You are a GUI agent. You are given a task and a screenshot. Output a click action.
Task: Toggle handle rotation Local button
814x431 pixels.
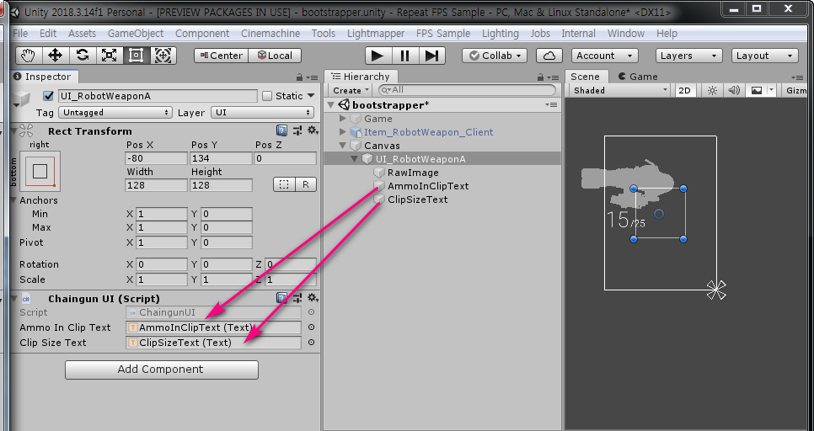276,56
